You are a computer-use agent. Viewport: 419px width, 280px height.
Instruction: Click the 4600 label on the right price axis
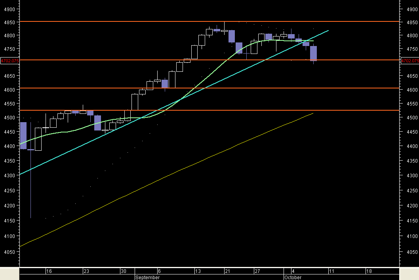click(412, 90)
